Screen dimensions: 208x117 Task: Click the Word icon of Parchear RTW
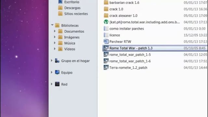click(106, 42)
